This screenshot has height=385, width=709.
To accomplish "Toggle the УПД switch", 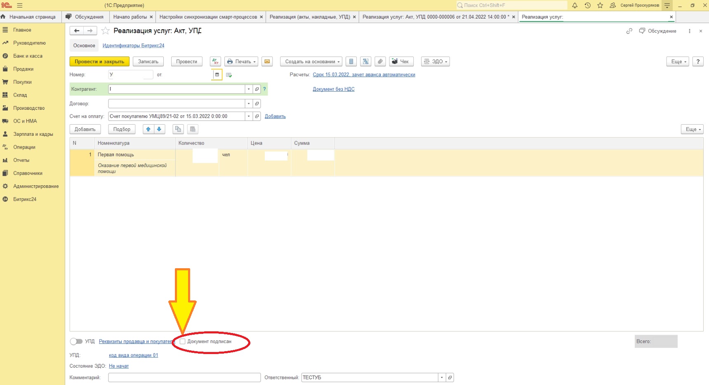I will click(76, 341).
